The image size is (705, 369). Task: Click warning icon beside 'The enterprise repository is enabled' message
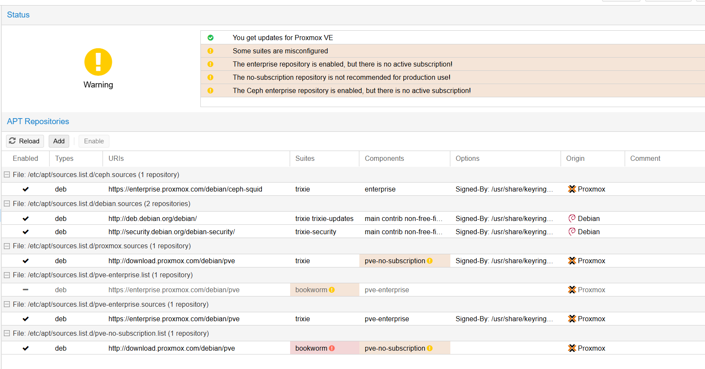coord(210,64)
